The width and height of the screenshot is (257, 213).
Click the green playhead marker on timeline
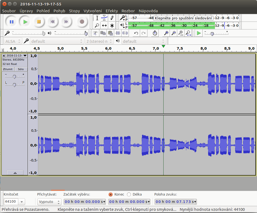coord(163,46)
